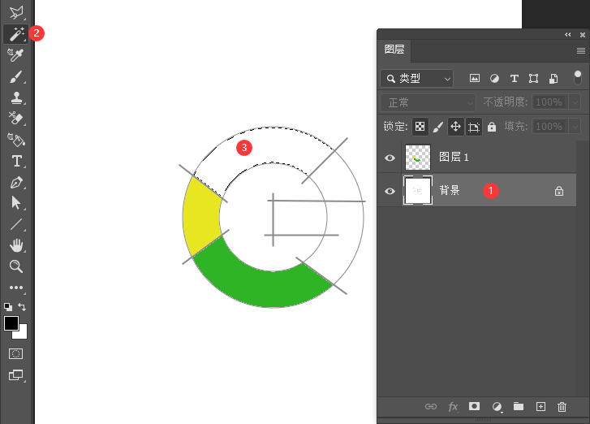Image resolution: width=590 pixels, height=424 pixels.
Task: Select the Path Selection arrow tool
Action: click(x=15, y=203)
